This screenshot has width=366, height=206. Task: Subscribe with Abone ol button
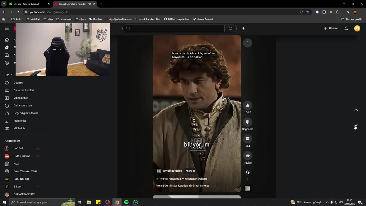[190, 171]
